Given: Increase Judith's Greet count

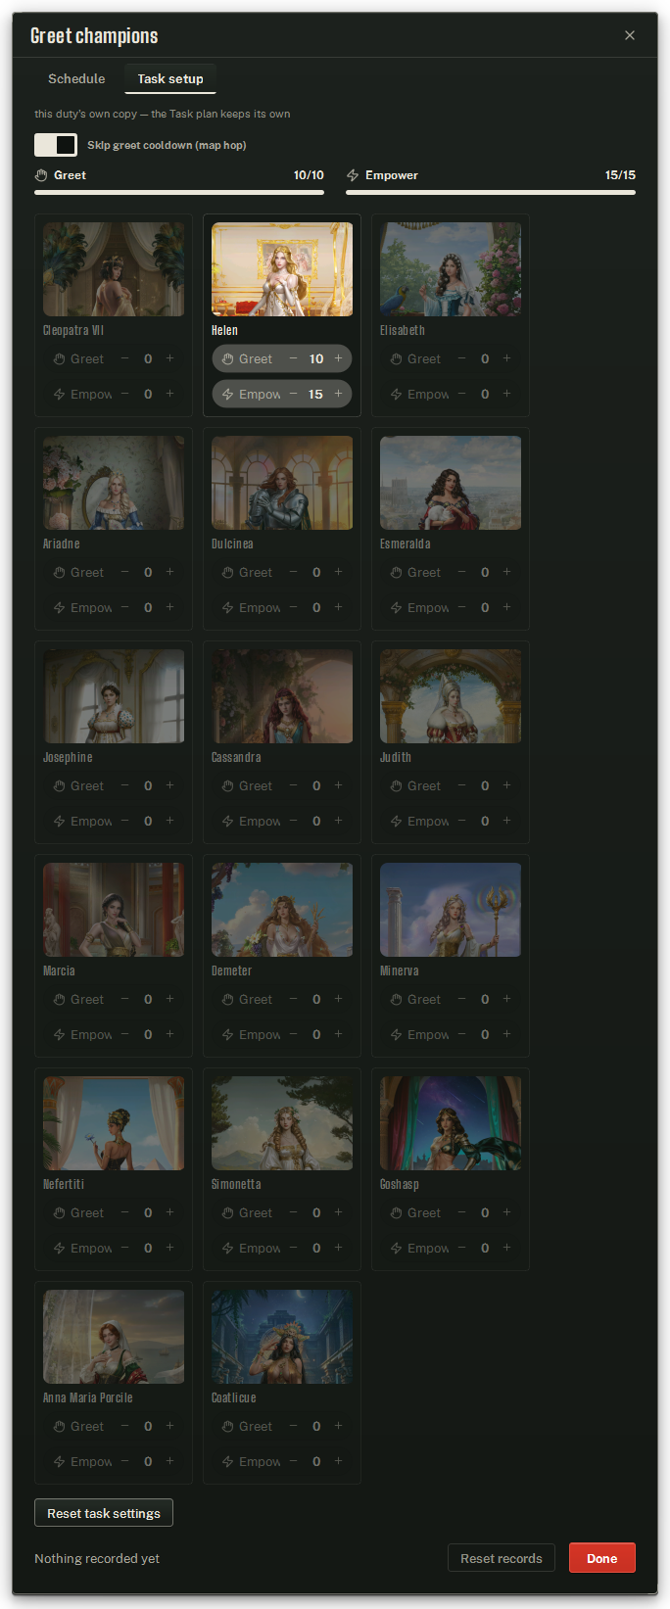Looking at the screenshot, I should (506, 785).
